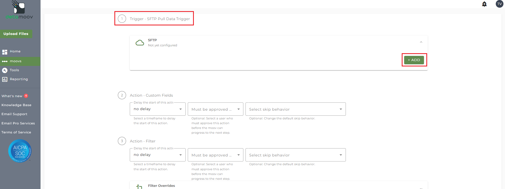Open Custom Fields delay dropdown
Screen dimensions: 505x189
[158, 109]
